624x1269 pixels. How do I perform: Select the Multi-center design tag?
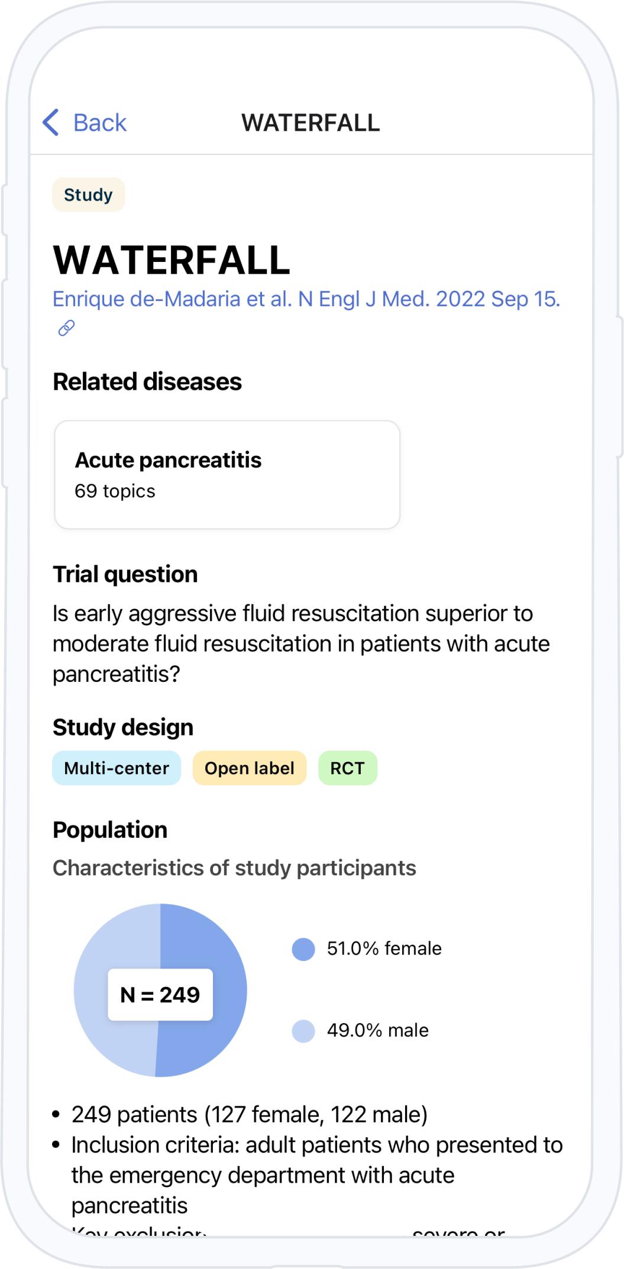pyautogui.click(x=117, y=768)
